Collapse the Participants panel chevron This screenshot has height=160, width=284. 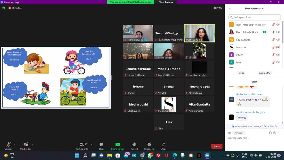pos(229,9)
